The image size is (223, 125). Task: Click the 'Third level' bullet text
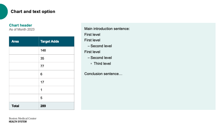(x=102, y=64)
